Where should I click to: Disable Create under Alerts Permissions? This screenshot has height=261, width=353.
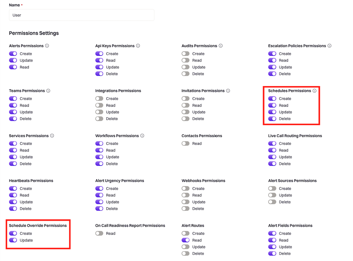[x=13, y=54]
